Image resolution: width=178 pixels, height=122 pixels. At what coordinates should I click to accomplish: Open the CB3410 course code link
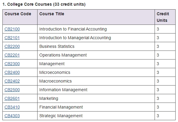[x=12, y=107]
